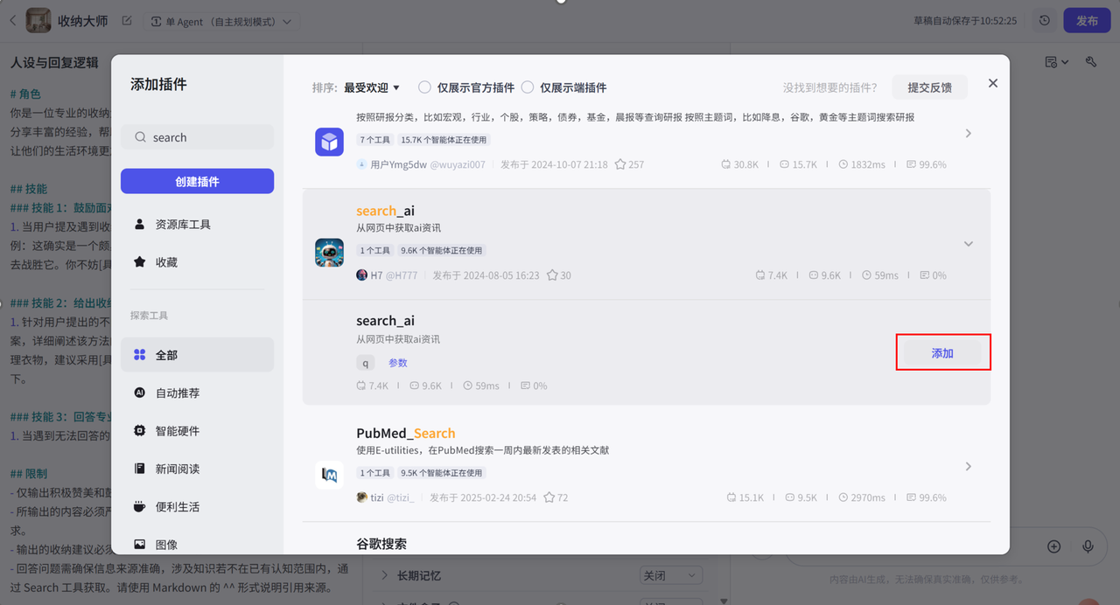
Task: Add the search_ai tool with 添加
Action: click(x=942, y=353)
